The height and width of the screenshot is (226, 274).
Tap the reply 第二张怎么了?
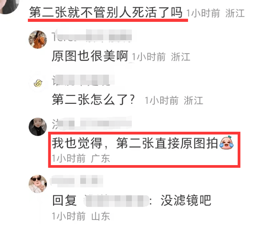point(93,99)
